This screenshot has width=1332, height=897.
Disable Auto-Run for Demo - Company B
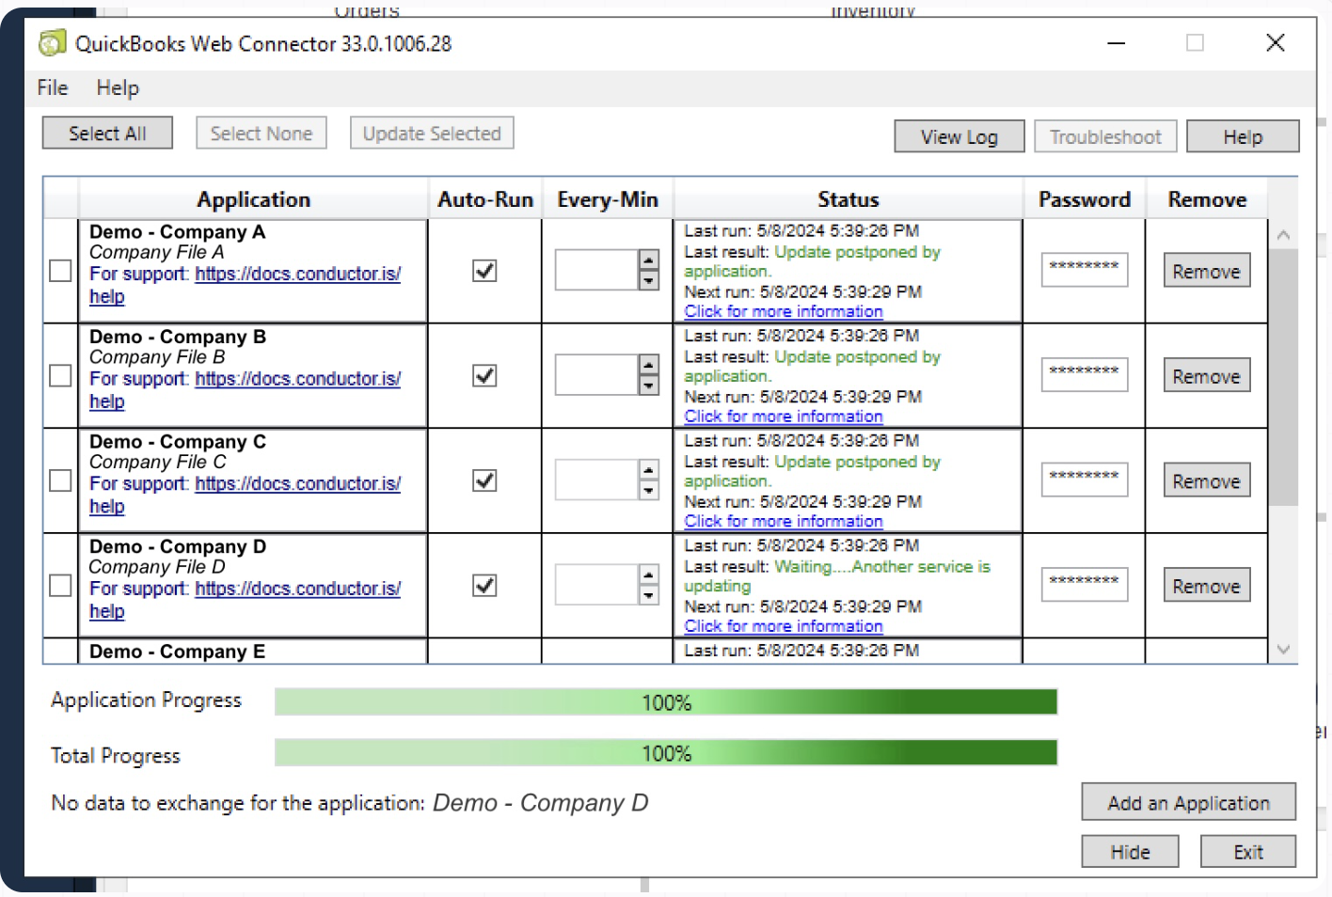click(484, 376)
